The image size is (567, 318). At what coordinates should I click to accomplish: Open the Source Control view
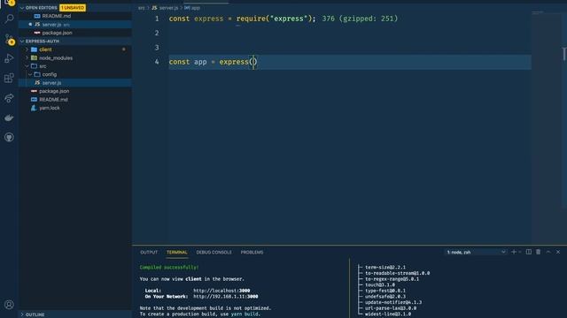(9, 39)
